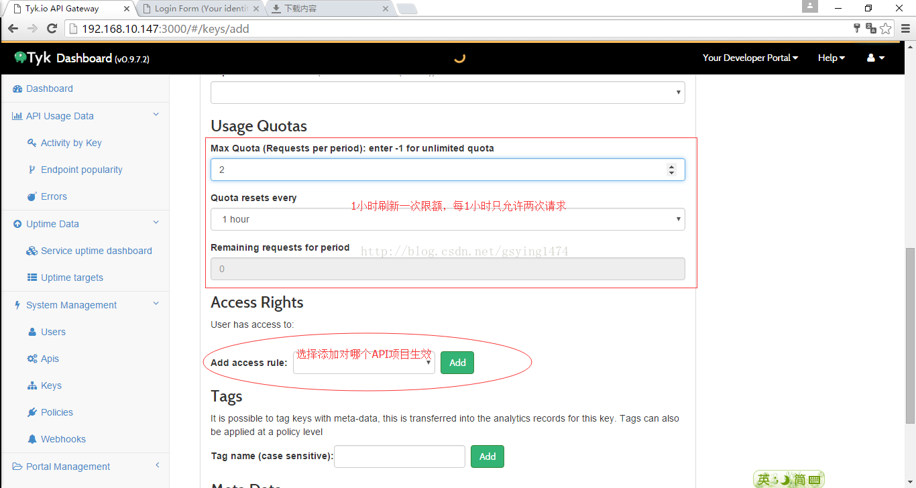Click the Tyk logo in the header
This screenshot has height=488, width=916.
[32, 58]
